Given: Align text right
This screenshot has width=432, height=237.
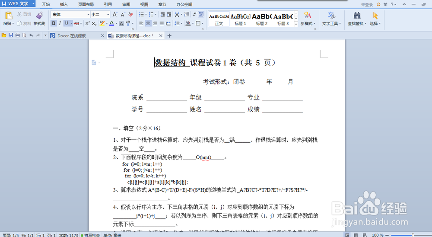Looking at the screenshot, I should pos(155,23).
